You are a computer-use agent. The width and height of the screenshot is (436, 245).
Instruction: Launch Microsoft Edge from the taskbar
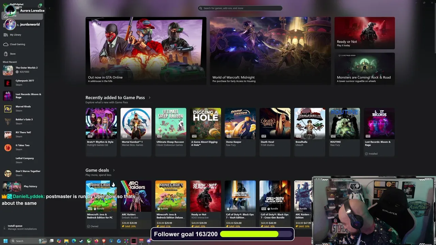pyautogui.click(x=74, y=241)
